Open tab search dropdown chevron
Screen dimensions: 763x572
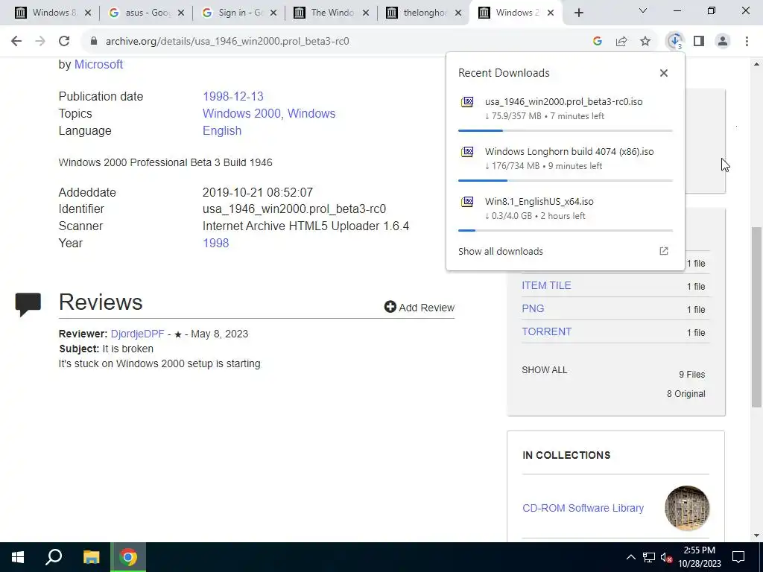643,10
